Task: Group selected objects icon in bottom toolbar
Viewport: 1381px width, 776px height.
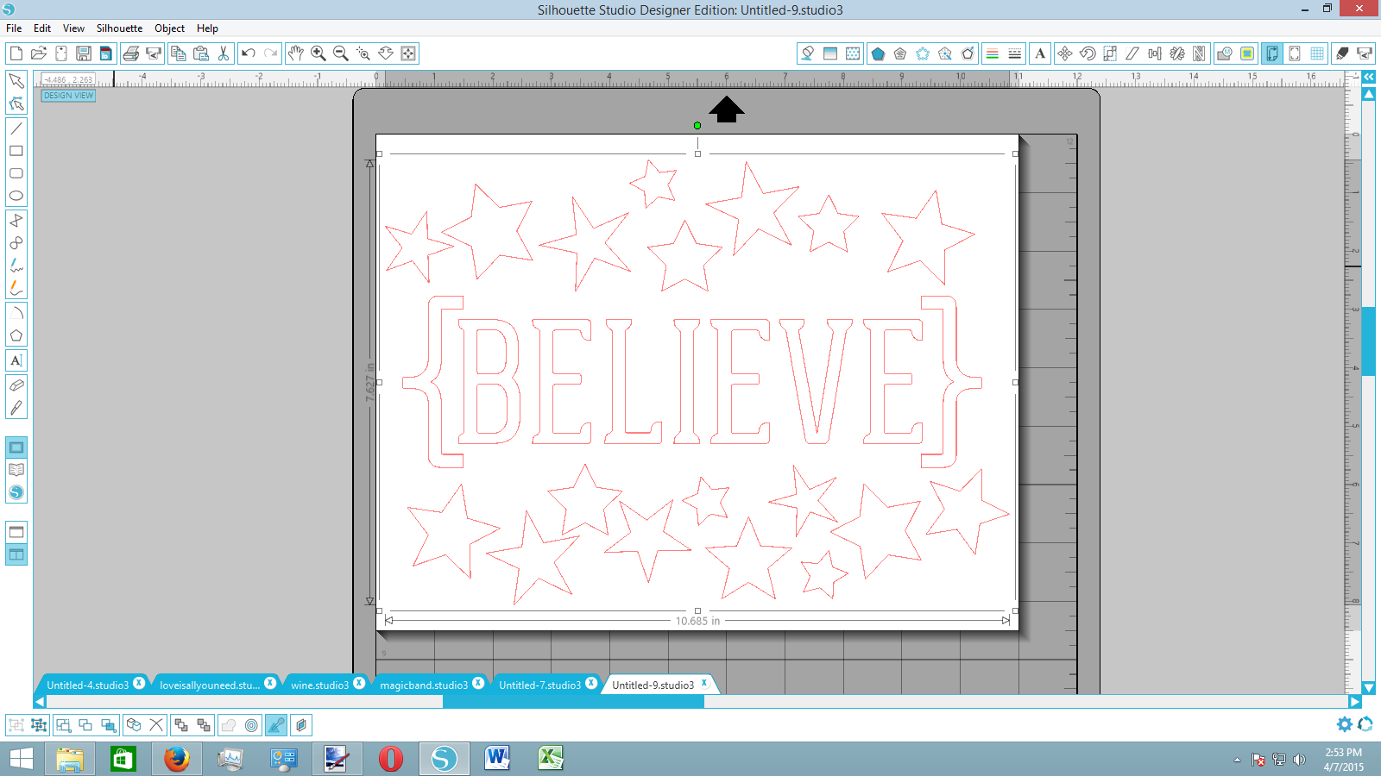Action: point(16,725)
